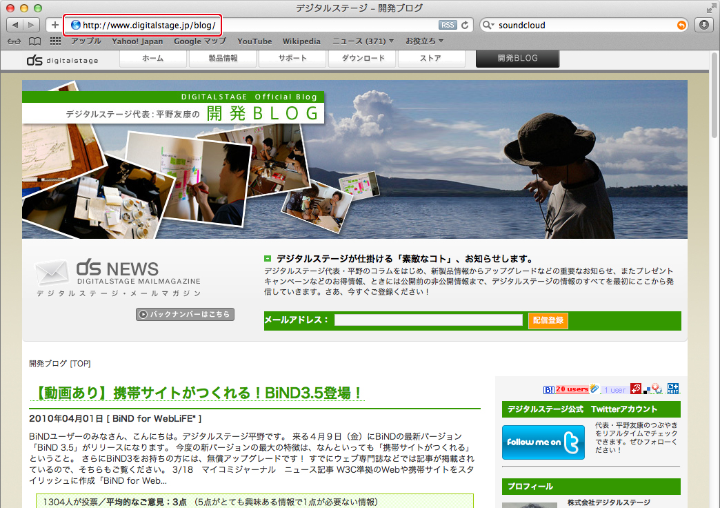Reload the page with the refresh icon
The height and width of the screenshot is (508, 720).
point(465,25)
